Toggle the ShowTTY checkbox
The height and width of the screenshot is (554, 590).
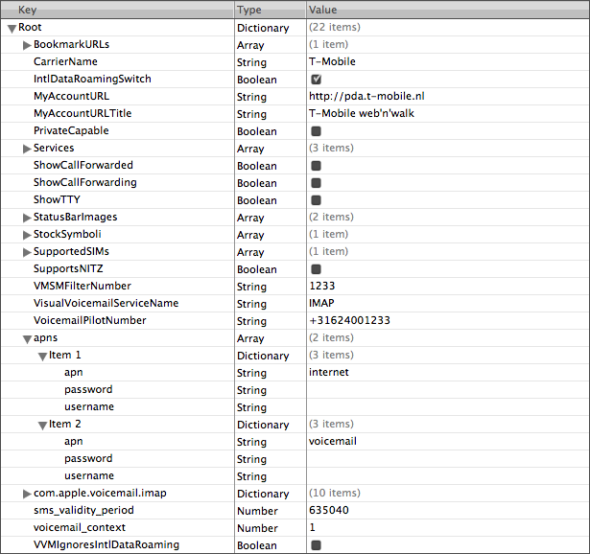tap(316, 200)
